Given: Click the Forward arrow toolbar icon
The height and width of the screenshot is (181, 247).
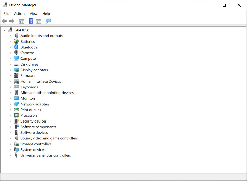Looking at the screenshot, I should (x=12, y=21).
